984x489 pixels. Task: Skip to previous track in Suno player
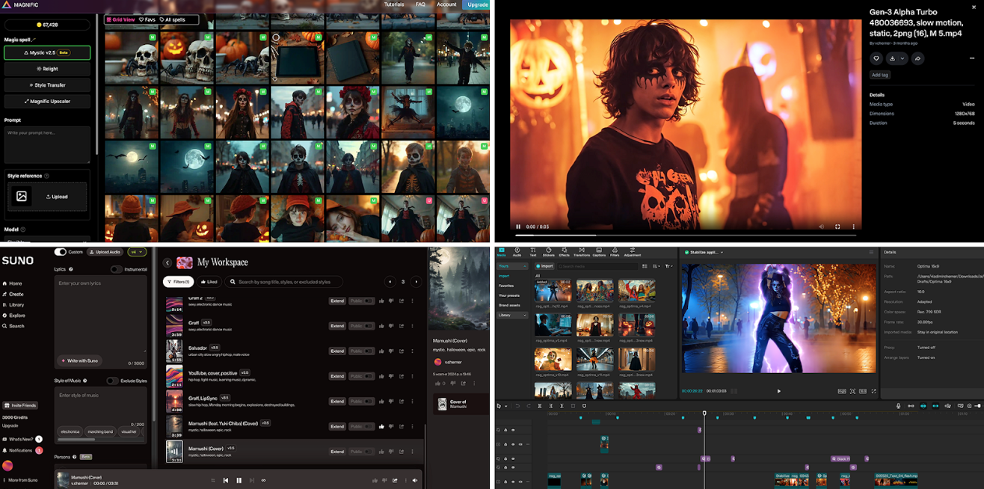[226, 480]
